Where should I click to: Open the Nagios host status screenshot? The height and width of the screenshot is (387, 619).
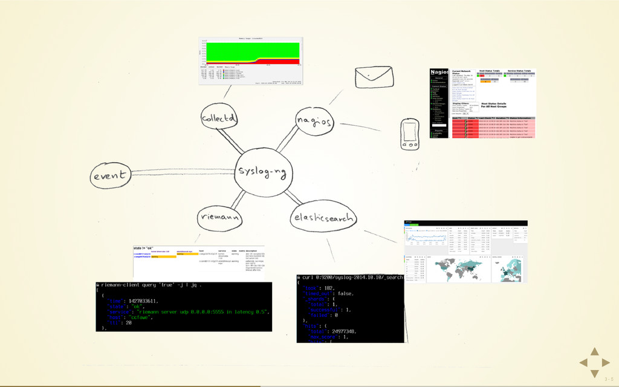pos(482,103)
